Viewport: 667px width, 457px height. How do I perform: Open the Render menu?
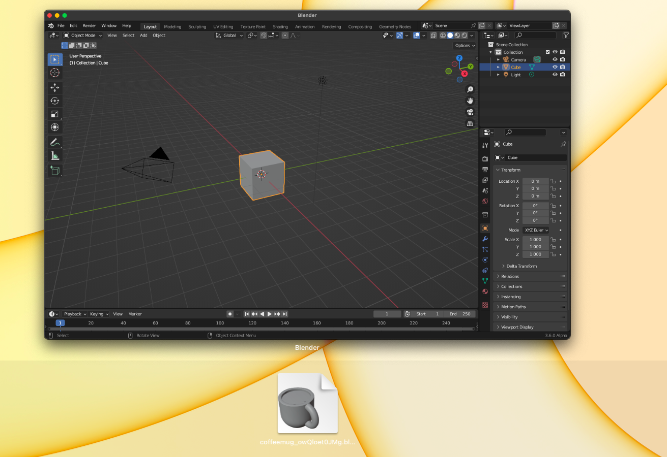89,26
